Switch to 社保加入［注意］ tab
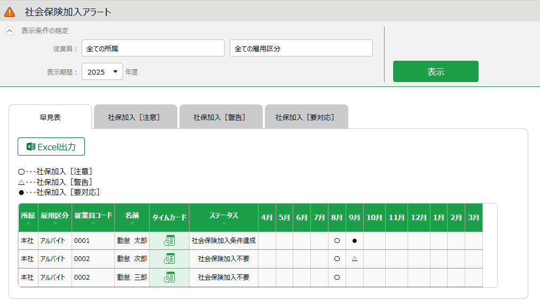This screenshot has width=540, height=301. pyautogui.click(x=135, y=117)
